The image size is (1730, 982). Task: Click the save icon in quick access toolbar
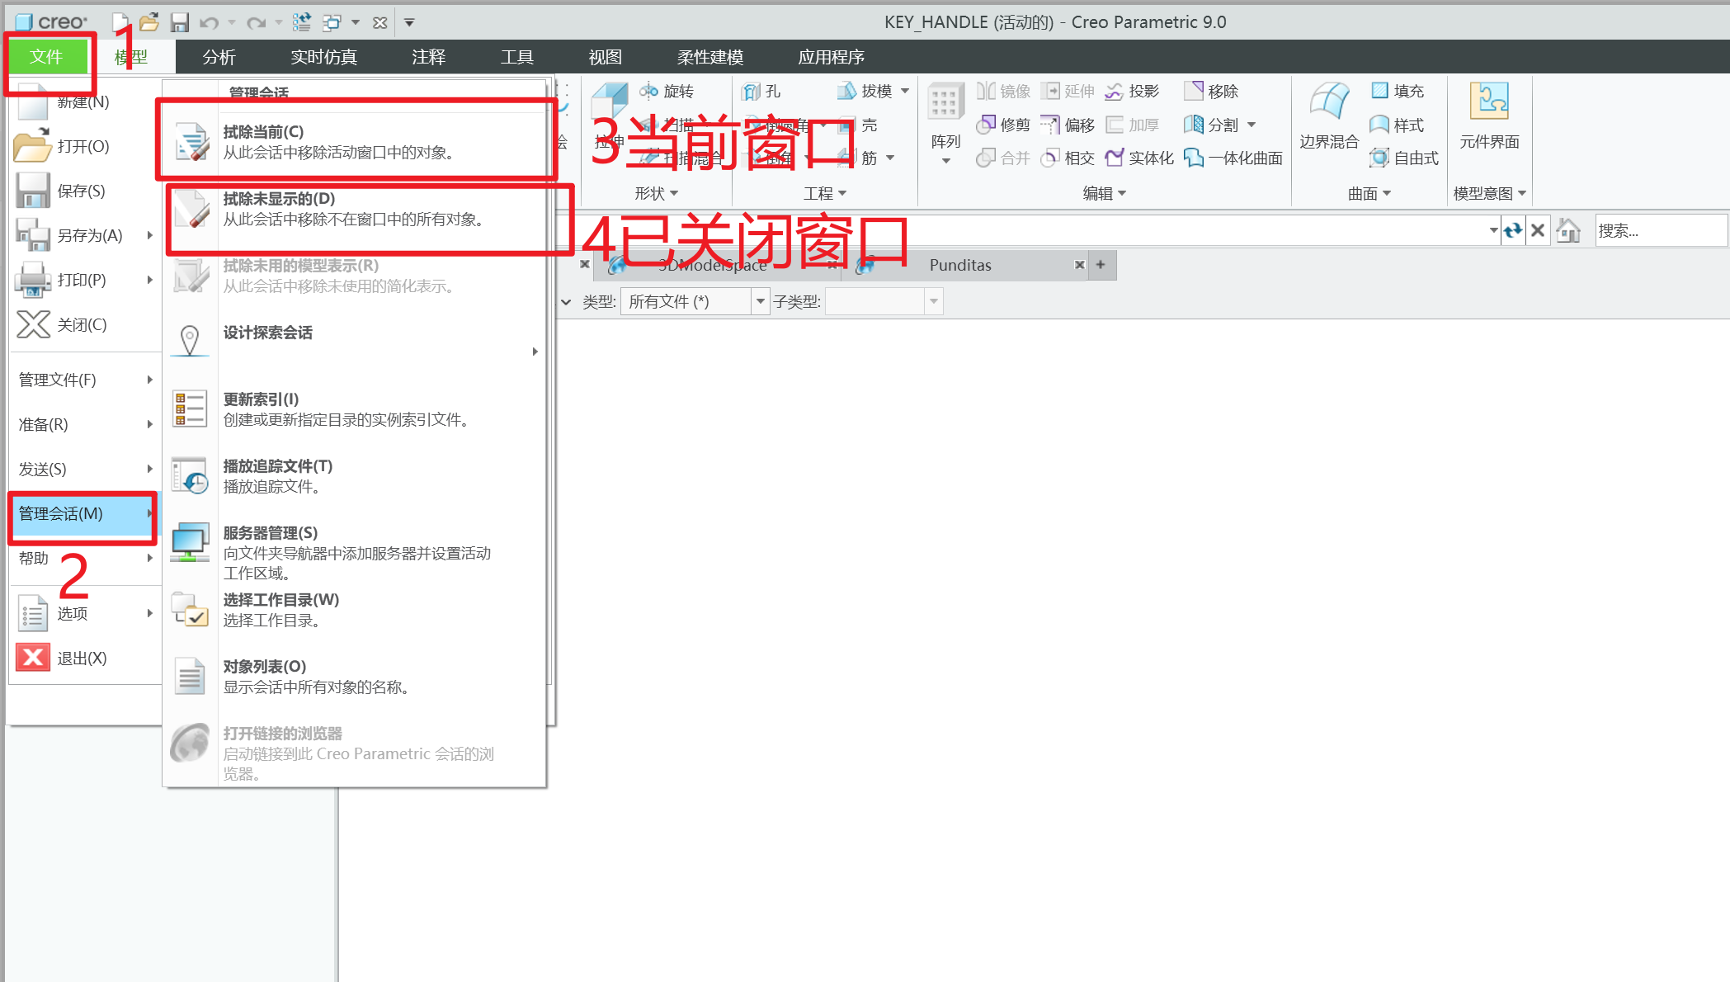[179, 22]
